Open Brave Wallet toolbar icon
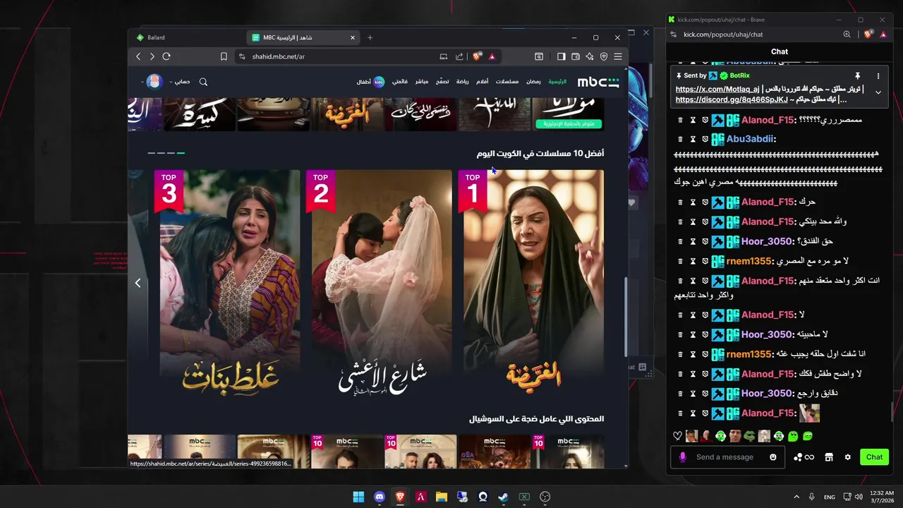903x508 pixels. (576, 56)
